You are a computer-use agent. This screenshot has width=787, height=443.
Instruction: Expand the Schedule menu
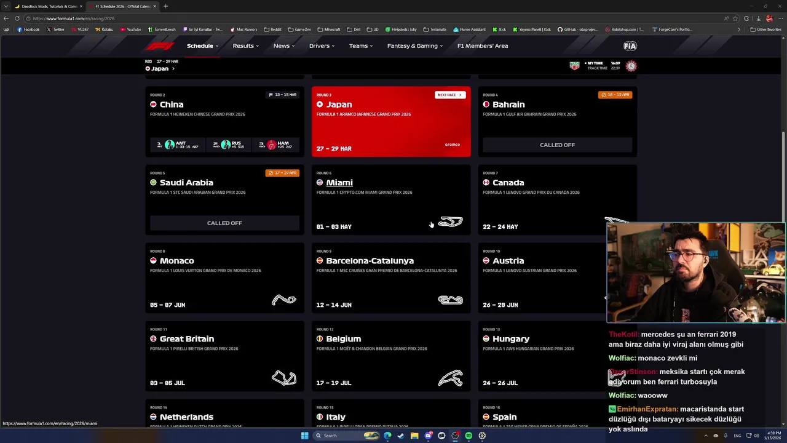tap(203, 46)
